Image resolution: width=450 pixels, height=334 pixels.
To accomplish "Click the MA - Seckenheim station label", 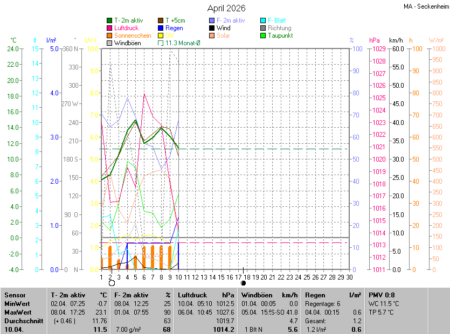I will pyautogui.click(x=426, y=6).
